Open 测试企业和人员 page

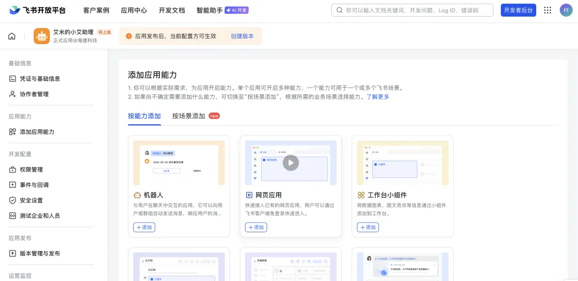pos(40,216)
